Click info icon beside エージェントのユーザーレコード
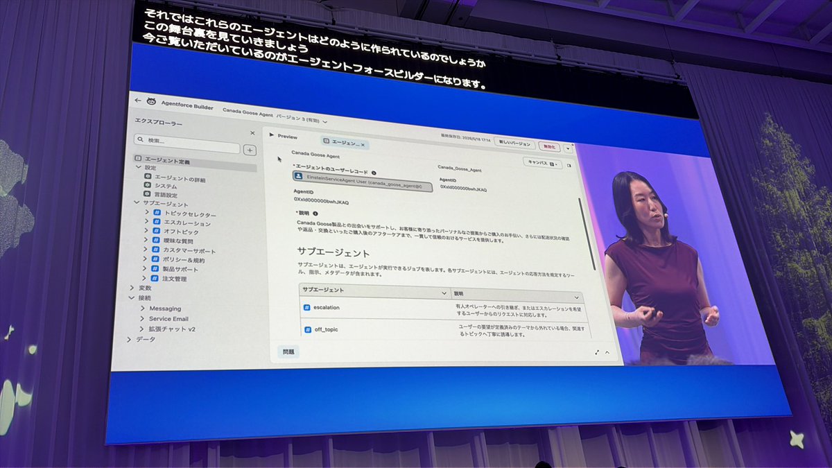This screenshot has height=468, width=832. (374, 173)
